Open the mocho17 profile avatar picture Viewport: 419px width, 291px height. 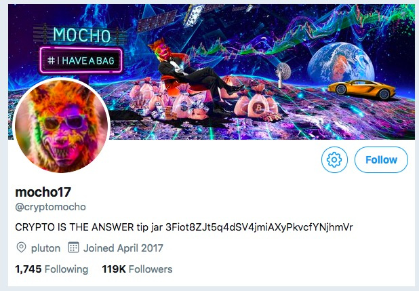tap(62, 125)
